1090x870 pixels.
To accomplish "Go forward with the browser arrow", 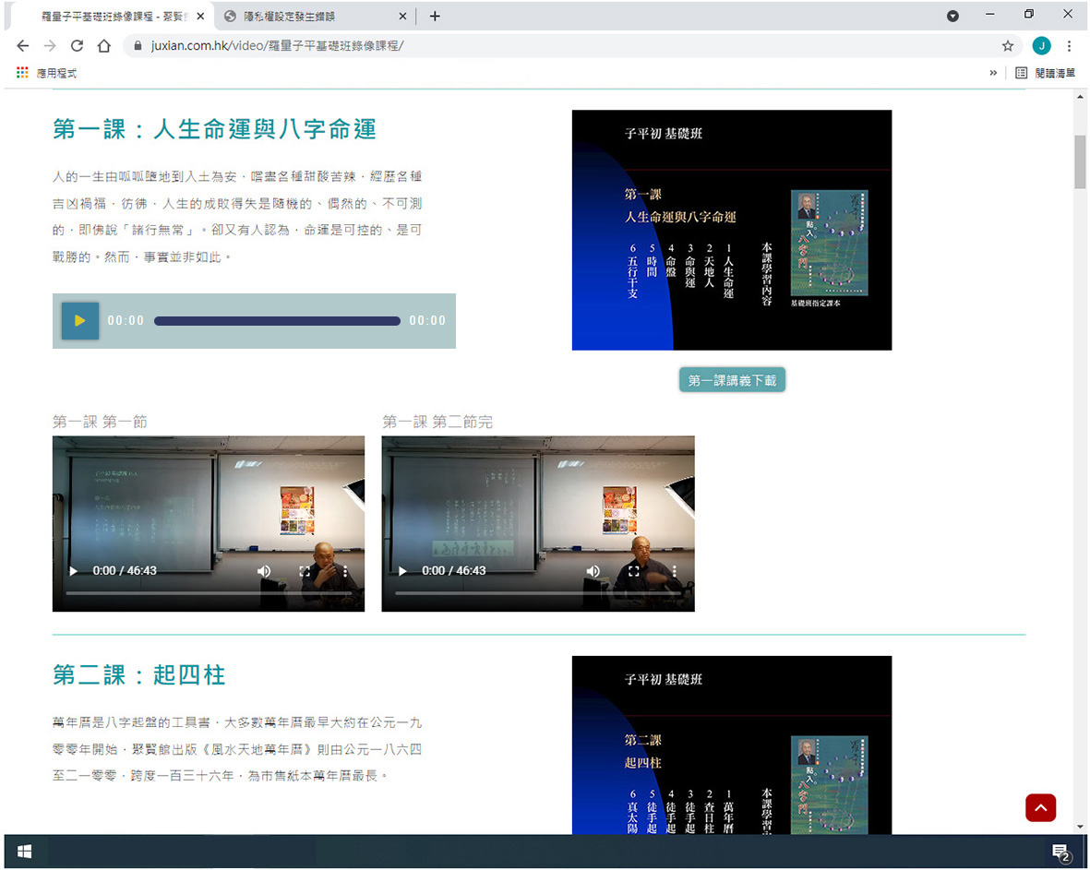I will coord(50,46).
